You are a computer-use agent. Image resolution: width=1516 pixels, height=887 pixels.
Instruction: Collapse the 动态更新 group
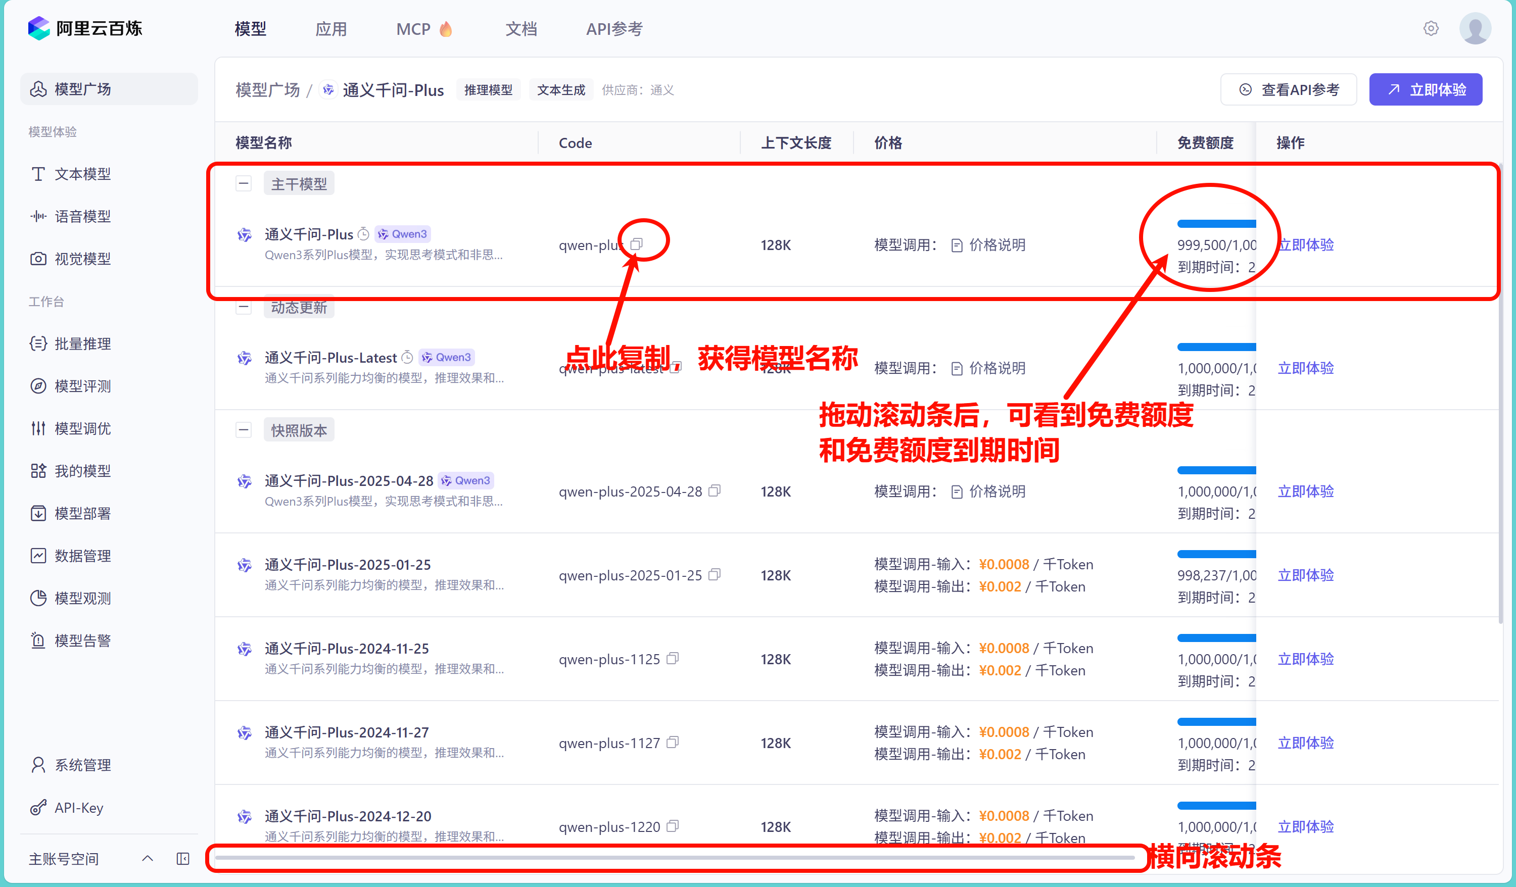[243, 307]
